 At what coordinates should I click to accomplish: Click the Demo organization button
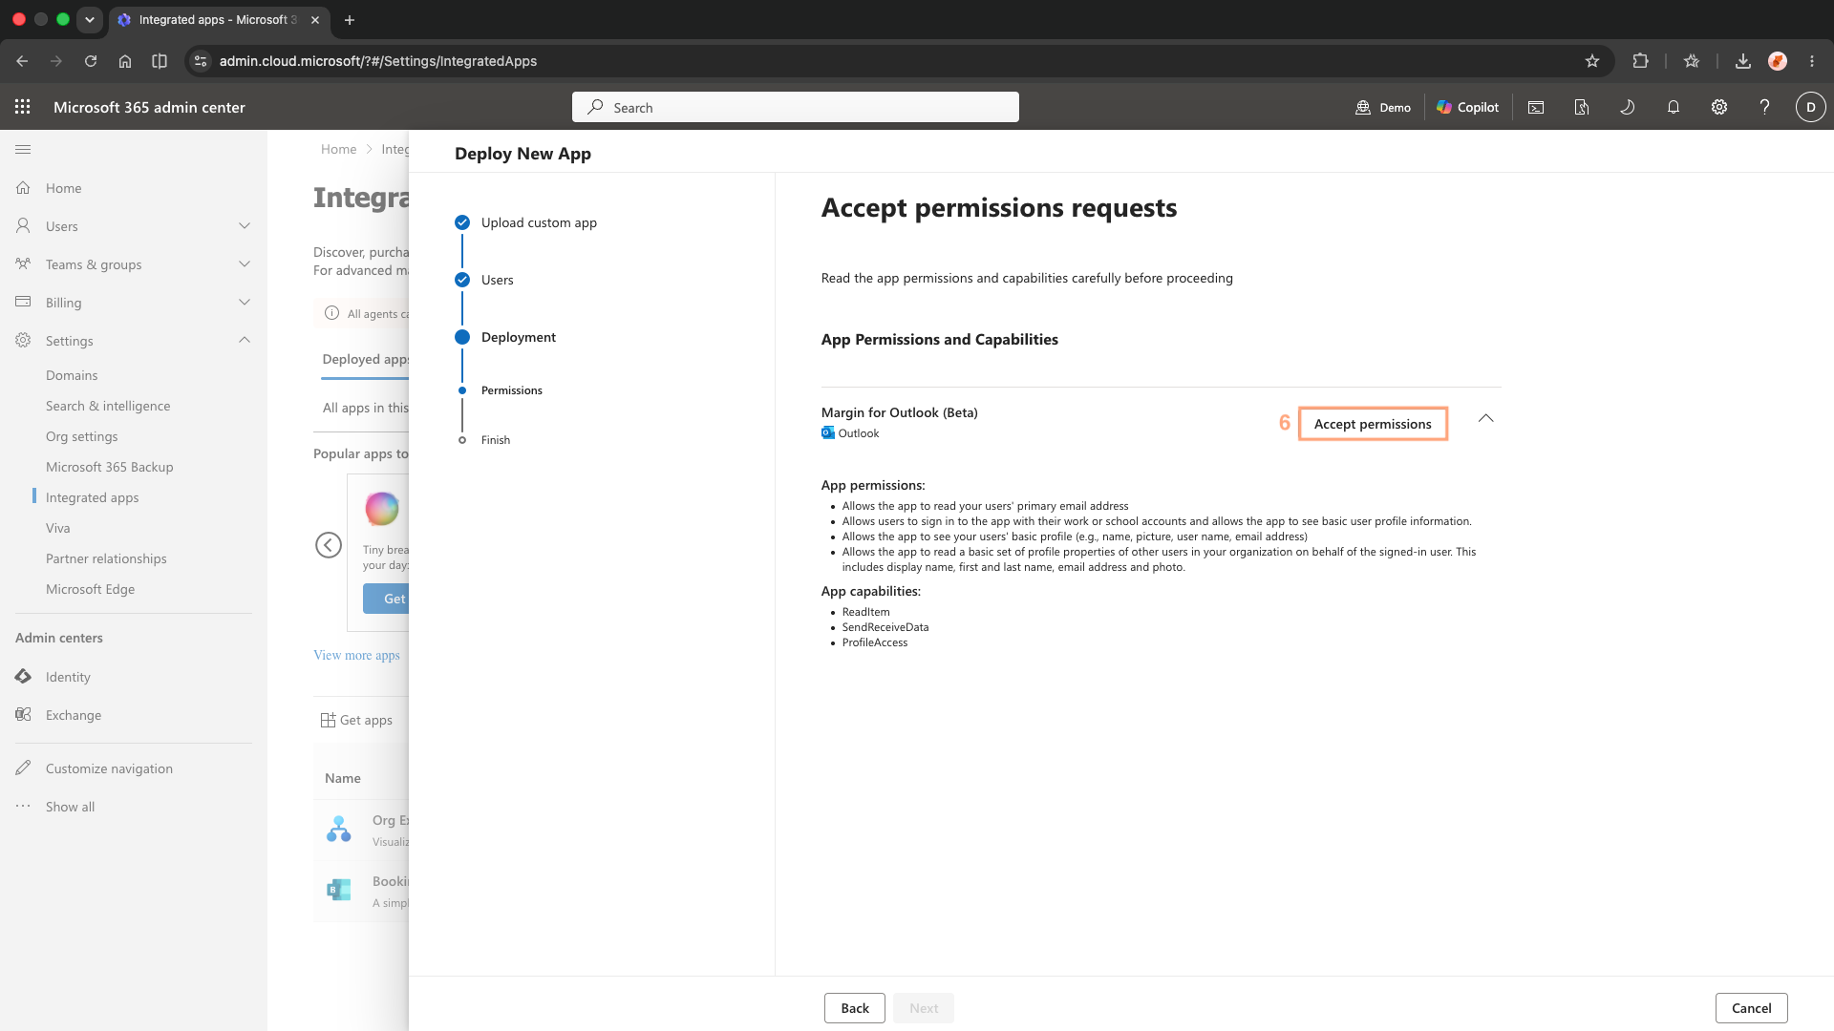tap(1383, 107)
